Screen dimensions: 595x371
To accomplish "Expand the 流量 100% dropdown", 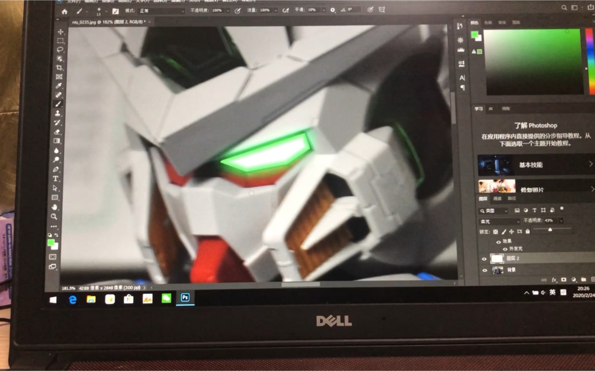I will [x=276, y=10].
